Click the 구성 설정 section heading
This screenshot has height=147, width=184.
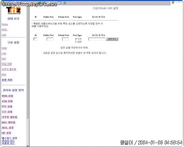click(13, 42)
